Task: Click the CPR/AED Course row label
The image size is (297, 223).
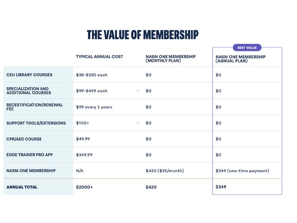Action: point(24,139)
